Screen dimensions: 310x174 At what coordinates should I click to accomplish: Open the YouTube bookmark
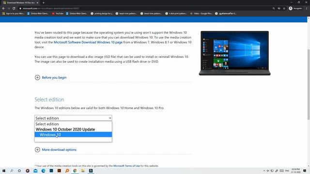point(58,14)
